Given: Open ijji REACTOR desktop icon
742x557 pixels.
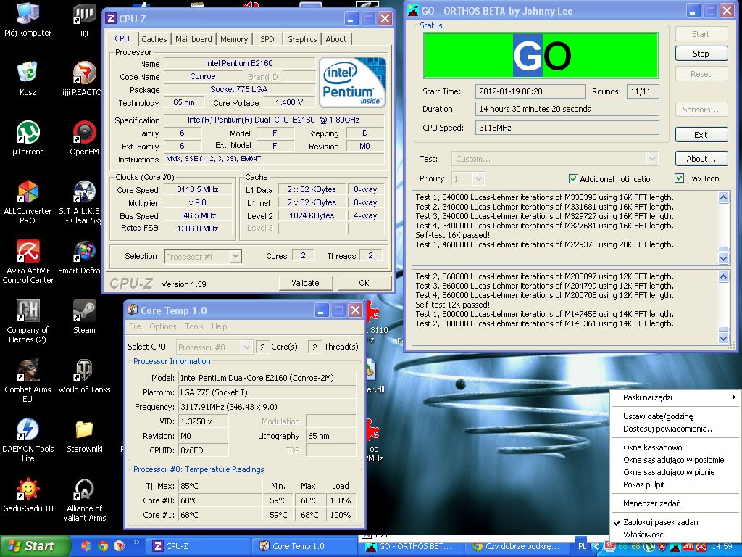Looking at the screenshot, I should (84, 72).
